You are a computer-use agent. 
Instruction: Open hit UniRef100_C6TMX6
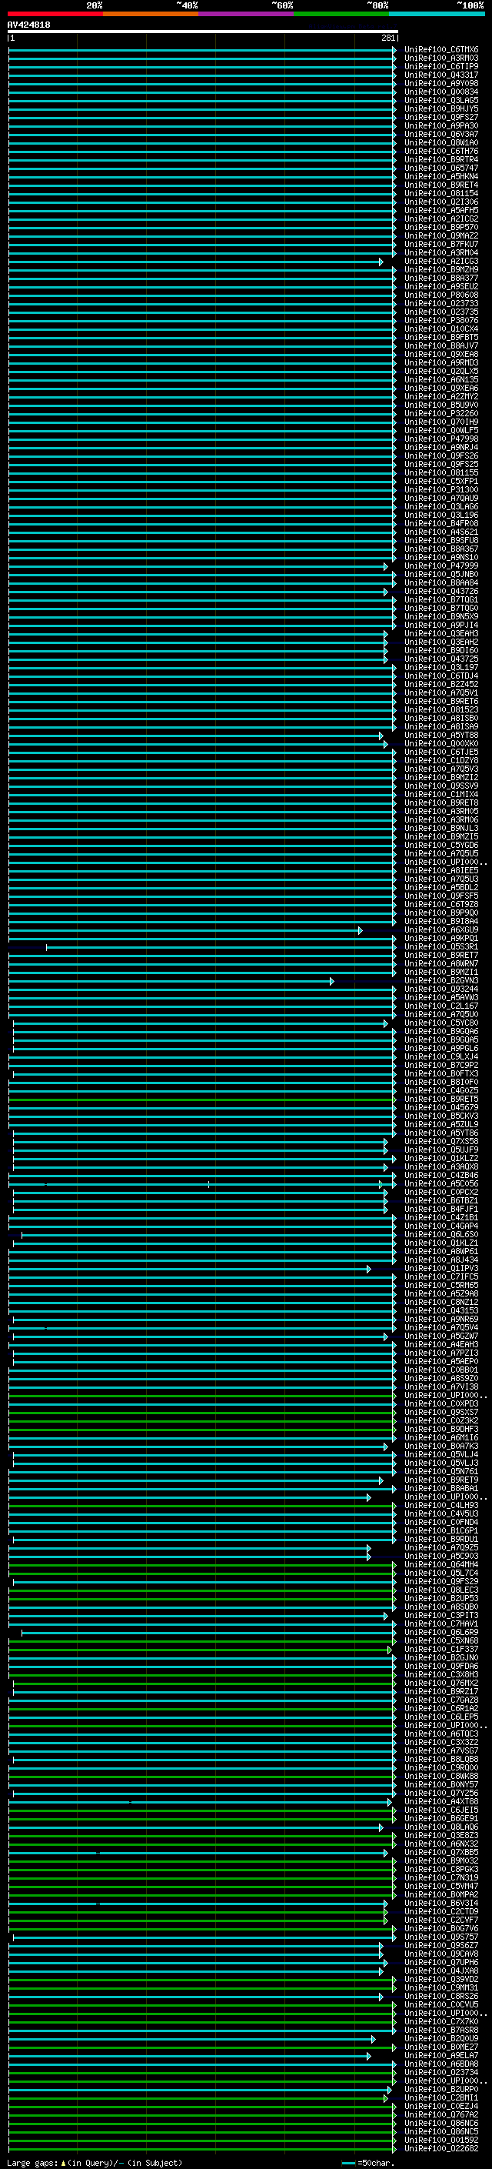441,50
